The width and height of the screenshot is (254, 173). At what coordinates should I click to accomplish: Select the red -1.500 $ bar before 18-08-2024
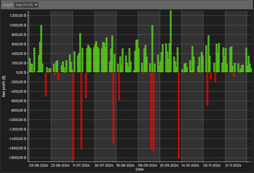coord(113,108)
